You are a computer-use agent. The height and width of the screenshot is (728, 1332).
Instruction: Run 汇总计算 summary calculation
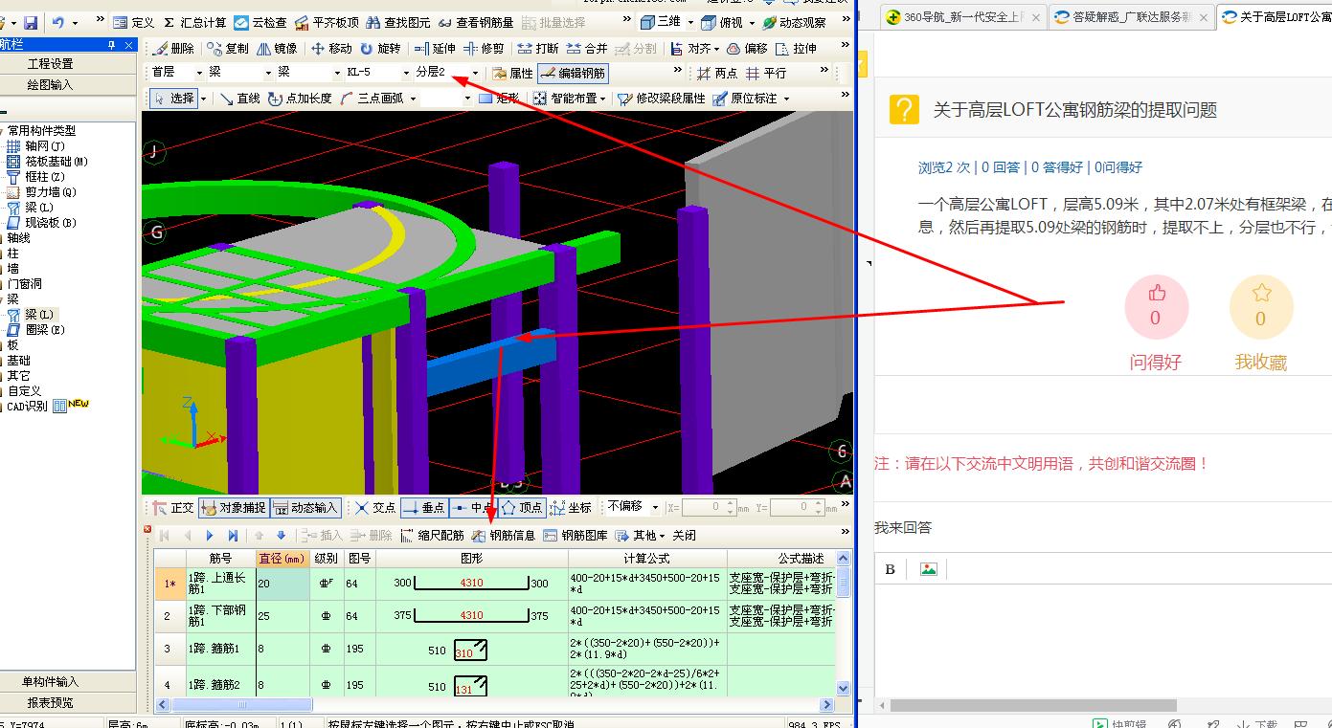[194, 22]
